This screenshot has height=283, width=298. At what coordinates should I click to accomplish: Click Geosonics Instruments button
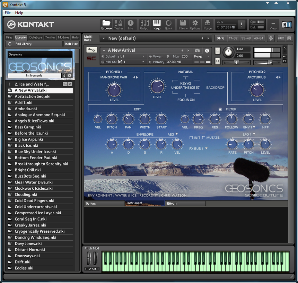click(x=34, y=75)
